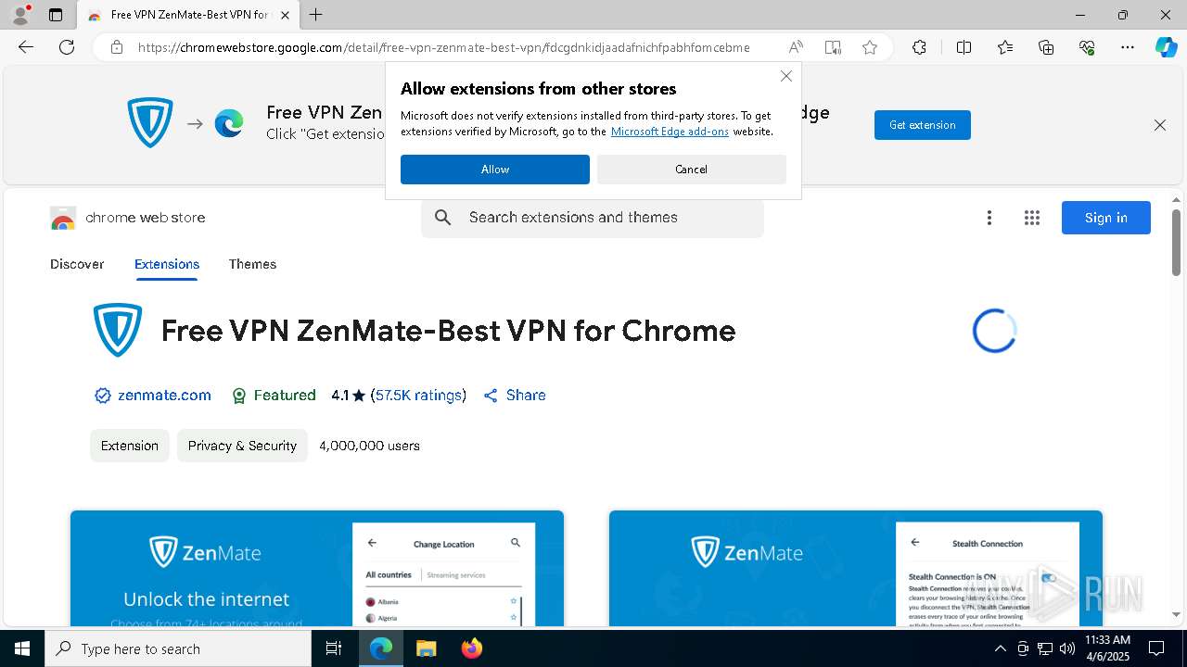Click the search magnifier icon
This screenshot has height=667, width=1187.
tap(443, 218)
